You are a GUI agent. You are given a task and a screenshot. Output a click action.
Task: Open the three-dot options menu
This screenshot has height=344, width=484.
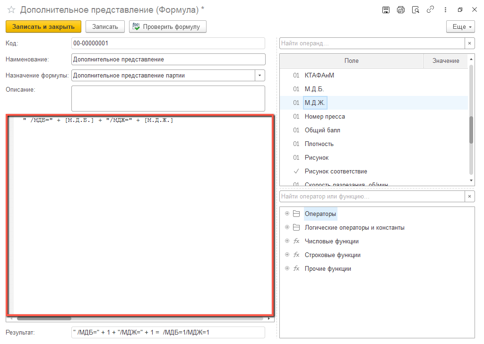click(x=445, y=10)
